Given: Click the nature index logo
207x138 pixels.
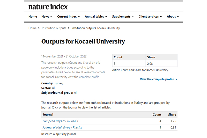Looking at the screenshot, I should (48, 6).
